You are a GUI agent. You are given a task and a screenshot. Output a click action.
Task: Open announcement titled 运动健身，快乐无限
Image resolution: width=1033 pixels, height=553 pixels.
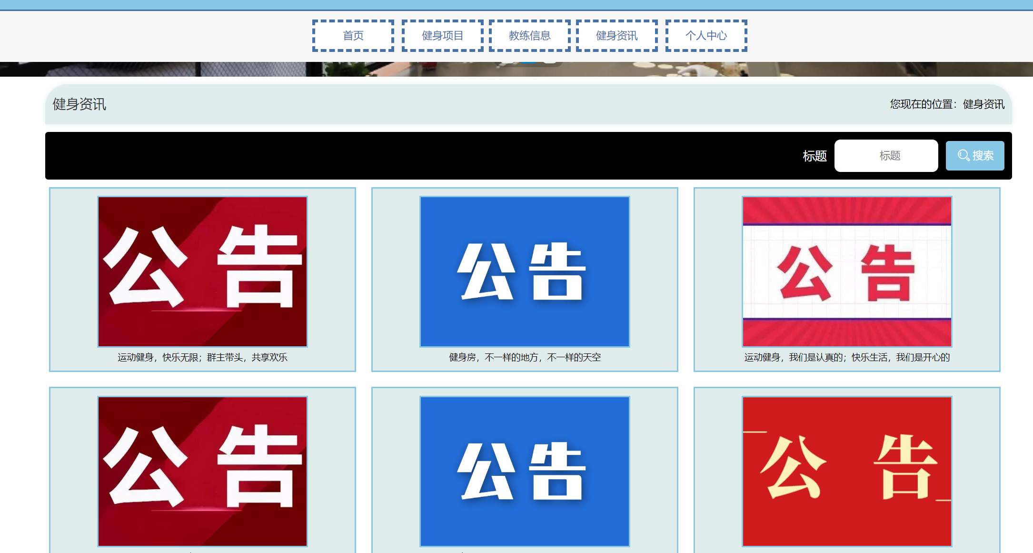(202, 357)
